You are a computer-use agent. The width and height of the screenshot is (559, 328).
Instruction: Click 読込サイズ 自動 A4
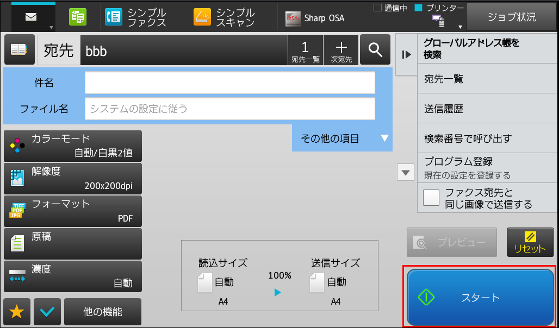223,281
